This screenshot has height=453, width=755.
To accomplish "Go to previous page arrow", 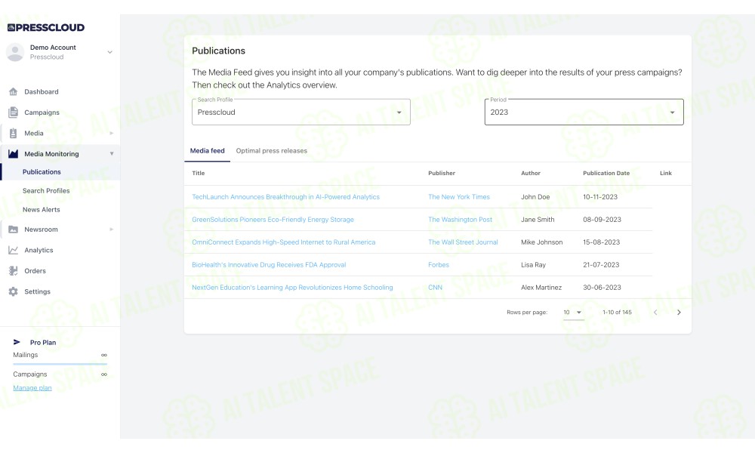I will 655,313.
